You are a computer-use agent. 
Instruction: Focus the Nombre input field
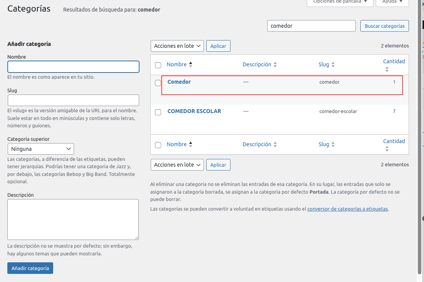click(73, 67)
